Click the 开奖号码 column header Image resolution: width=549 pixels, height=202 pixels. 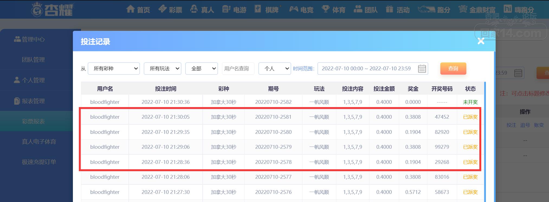442,89
